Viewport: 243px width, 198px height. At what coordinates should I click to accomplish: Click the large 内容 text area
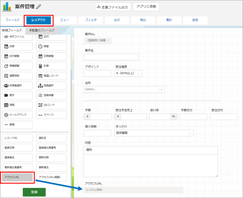coord(151,166)
